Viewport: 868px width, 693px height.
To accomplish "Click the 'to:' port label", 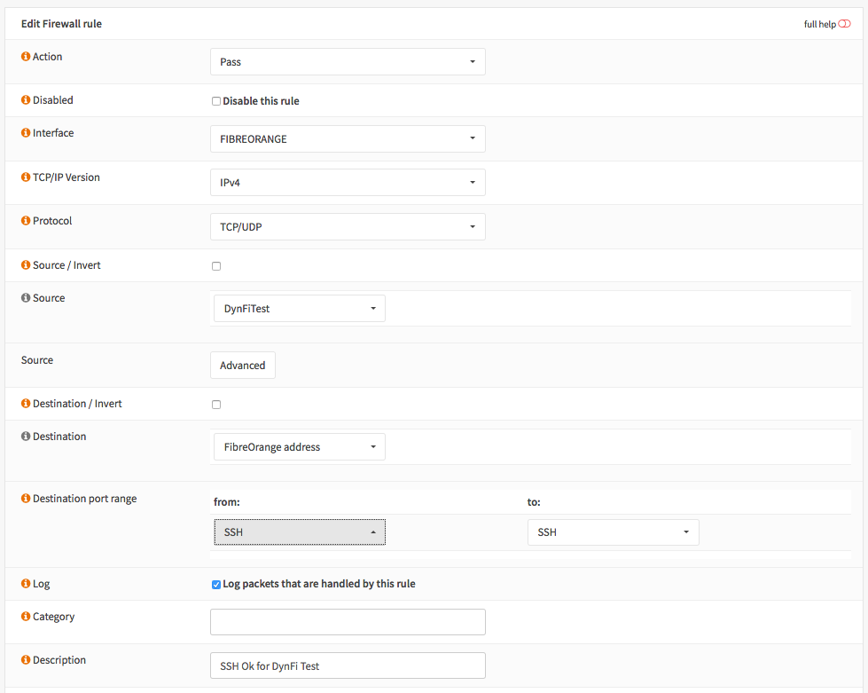I will tap(534, 502).
